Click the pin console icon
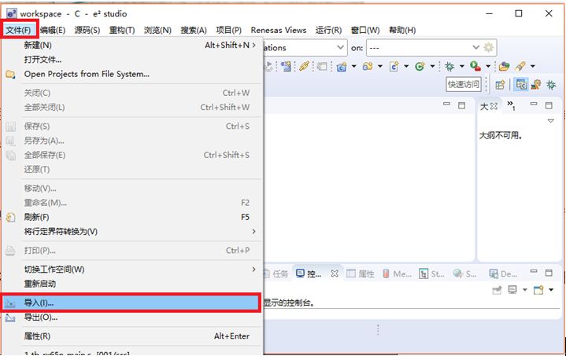 497,290
